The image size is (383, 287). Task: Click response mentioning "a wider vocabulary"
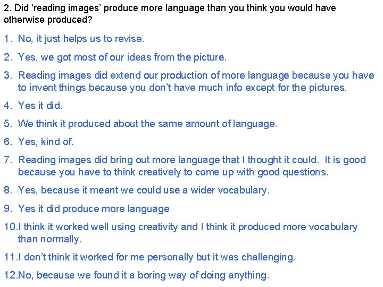click(144, 190)
